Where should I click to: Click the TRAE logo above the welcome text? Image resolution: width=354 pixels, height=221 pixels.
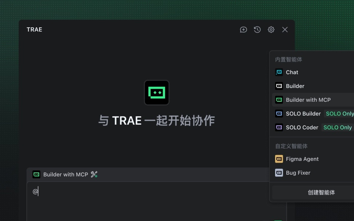click(156, 93)
